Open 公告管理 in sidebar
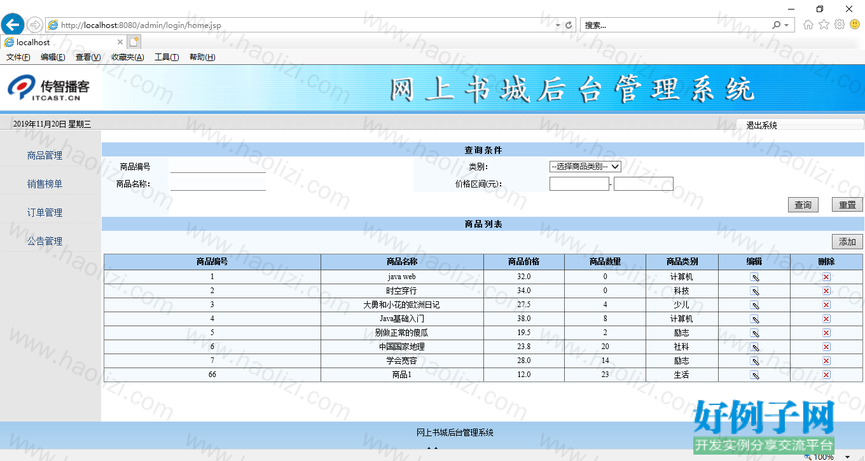This screenshot has width=865, height=461. pos(45,242)
